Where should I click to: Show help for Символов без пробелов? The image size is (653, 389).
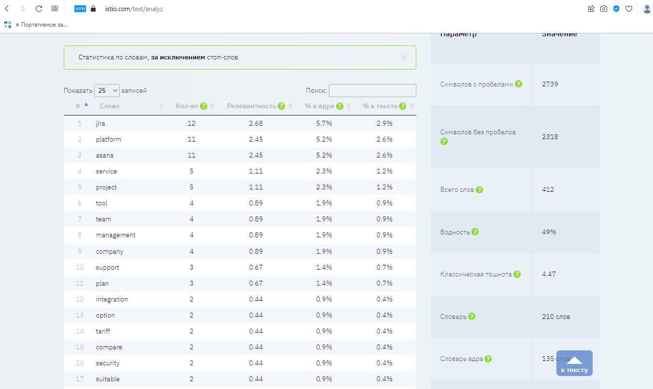[x=444, y=142]
